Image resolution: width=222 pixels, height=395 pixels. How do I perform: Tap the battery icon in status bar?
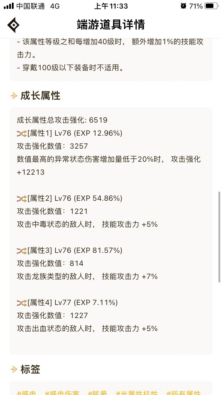(211, 6)
